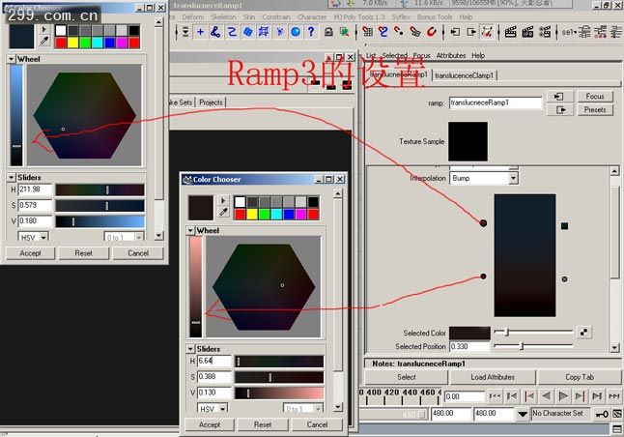
Task: Click Reset in the hue 211.98 Color Chooser
Action: pos(84,253)
